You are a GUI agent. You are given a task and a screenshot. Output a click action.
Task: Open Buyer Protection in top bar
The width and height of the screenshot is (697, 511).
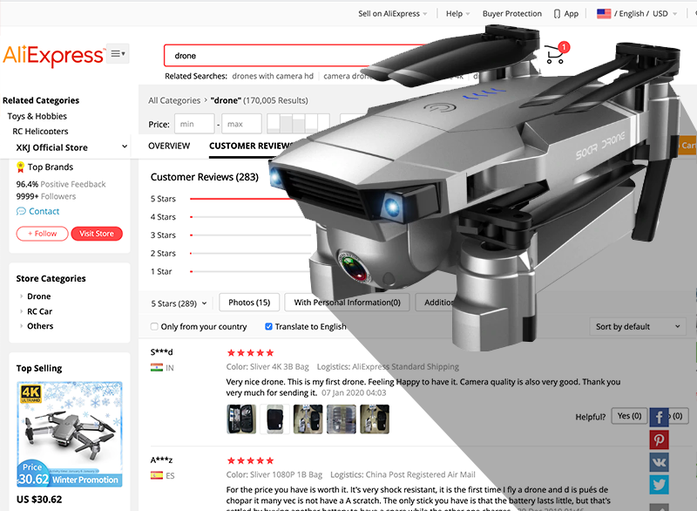tap(512, 14)
